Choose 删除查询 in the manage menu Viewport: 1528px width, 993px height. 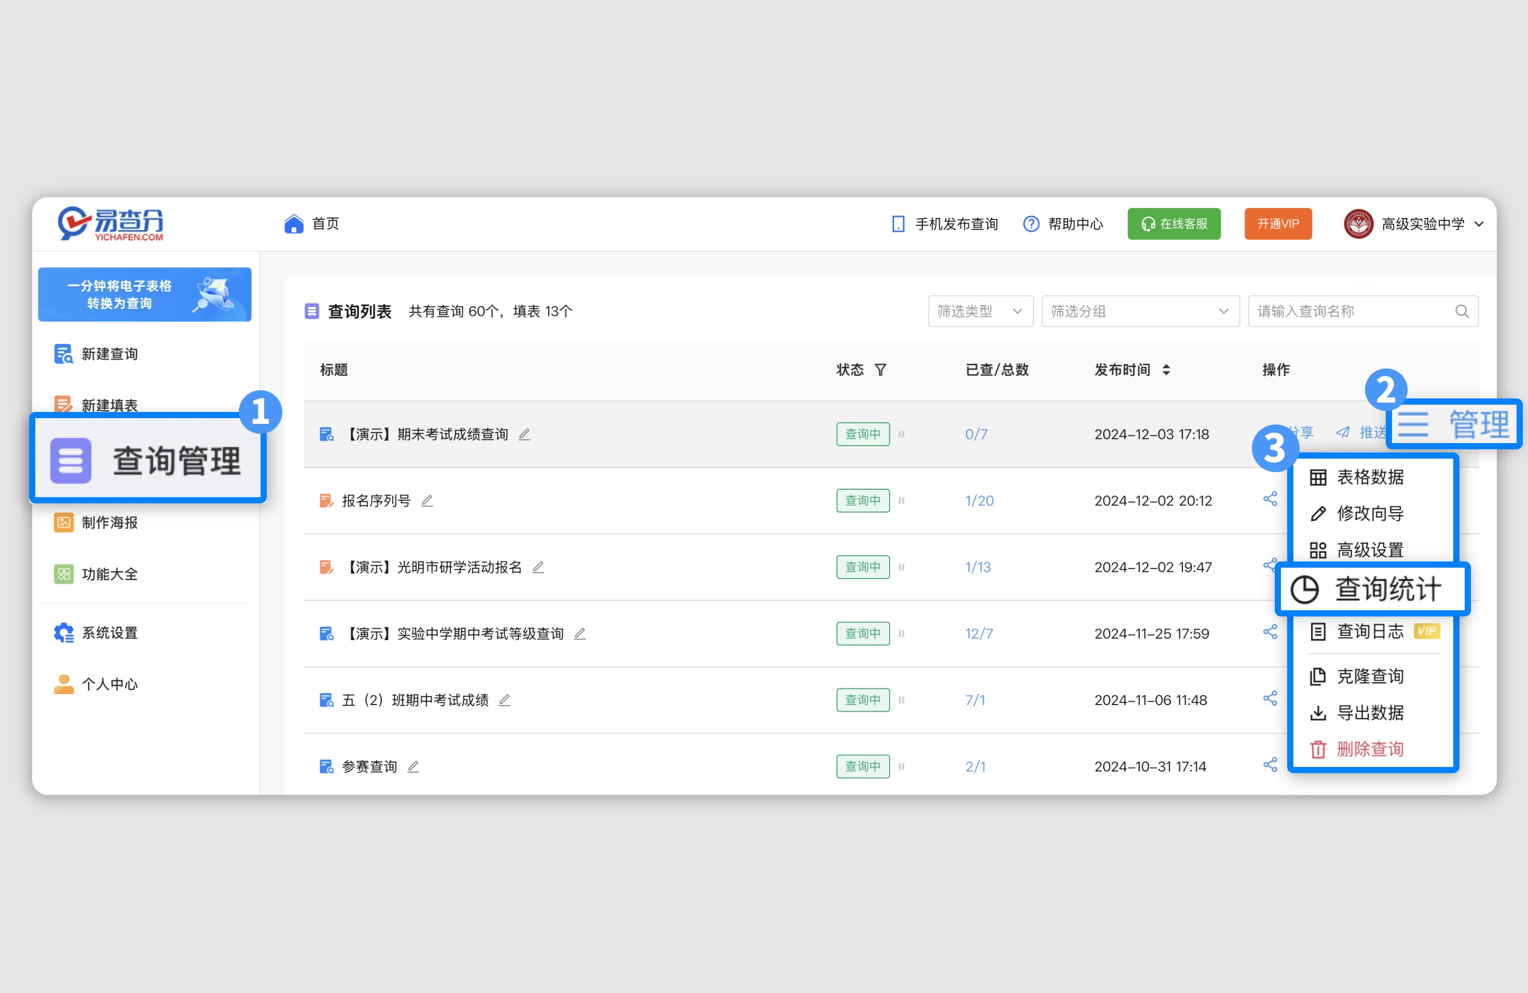(1357, 749)
